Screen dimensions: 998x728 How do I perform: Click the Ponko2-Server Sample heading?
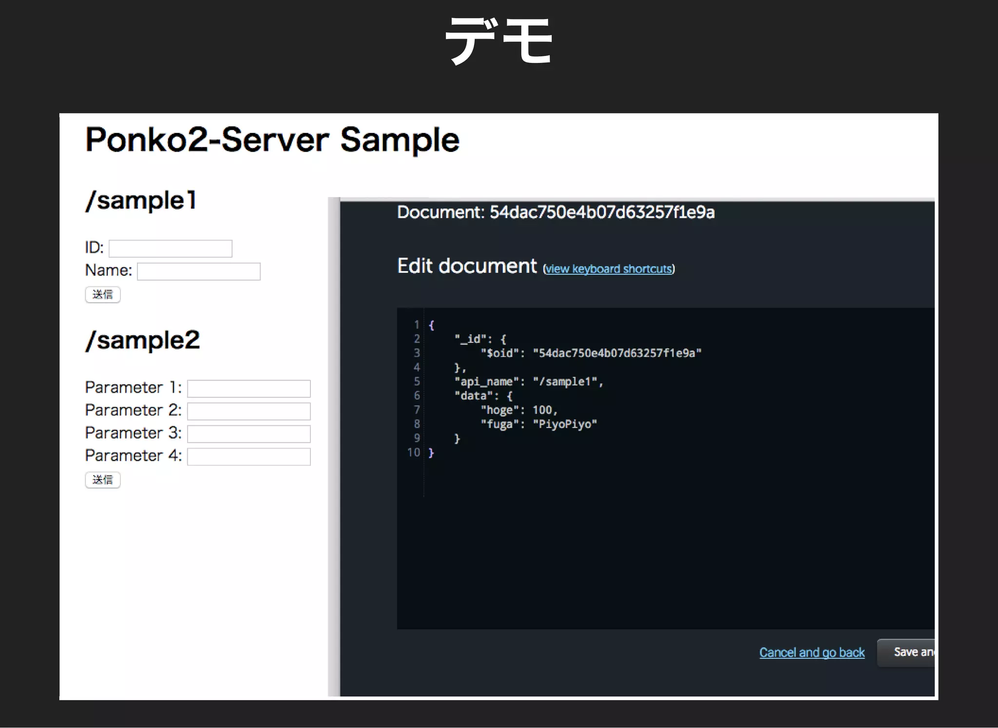point(272,140)
